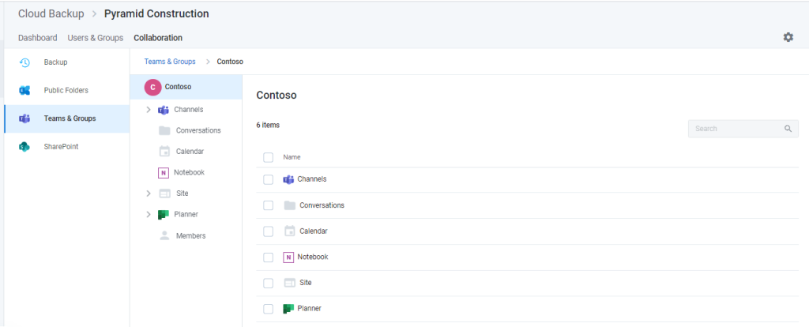This screenshot has height=327, width=809.
Task: Select Members in the tree
Action: pyautogui.click(x=191, y=235)
